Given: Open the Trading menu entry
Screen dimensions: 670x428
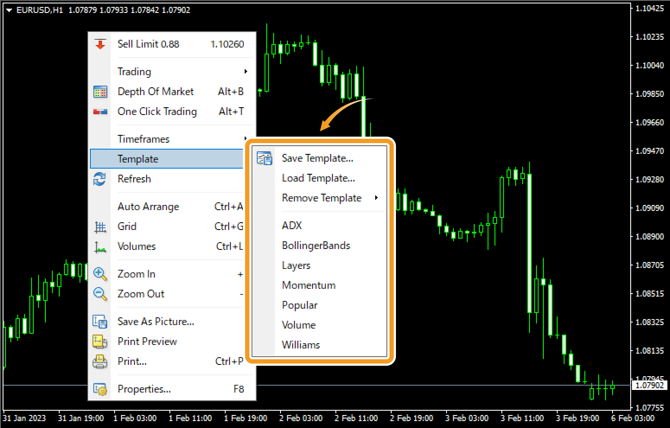Looking at the screenshot, I should coord(172,72).
